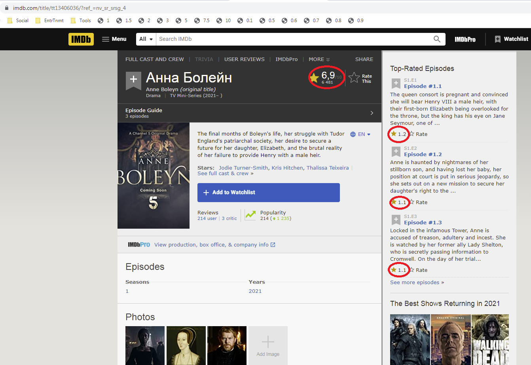Open the 2021 year link
Screen dimensions: 531x365
pyautogui.click(x=255, y=291)
